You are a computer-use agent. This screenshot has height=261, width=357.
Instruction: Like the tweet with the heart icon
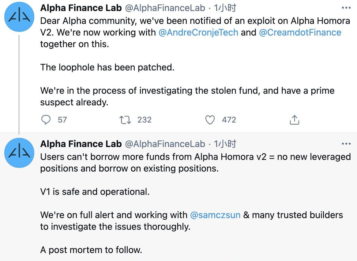tap(210, 120)
